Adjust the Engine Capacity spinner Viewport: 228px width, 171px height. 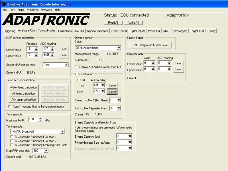(x=130, y=136)
